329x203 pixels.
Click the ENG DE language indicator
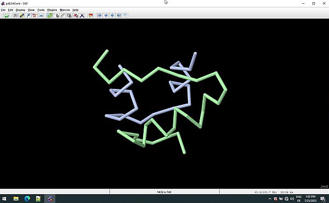299,199
